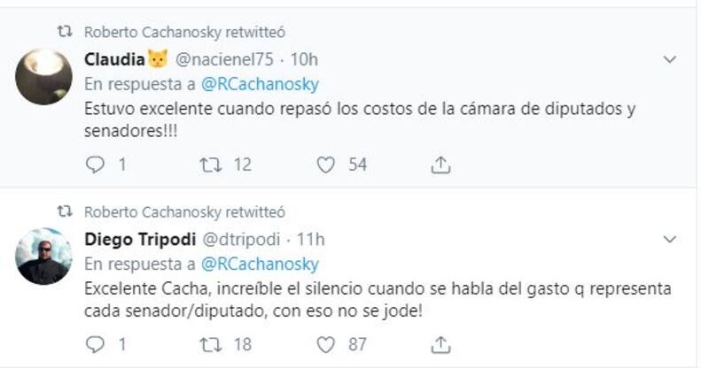709x368 pixels.
Task: Open the 10h timestamp on Claudia's tweet
Action: tap(304, 60)
